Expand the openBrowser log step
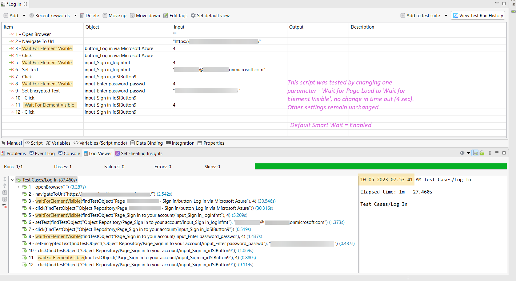Viewport: 516px width, 281px height. tap(18, 187)
